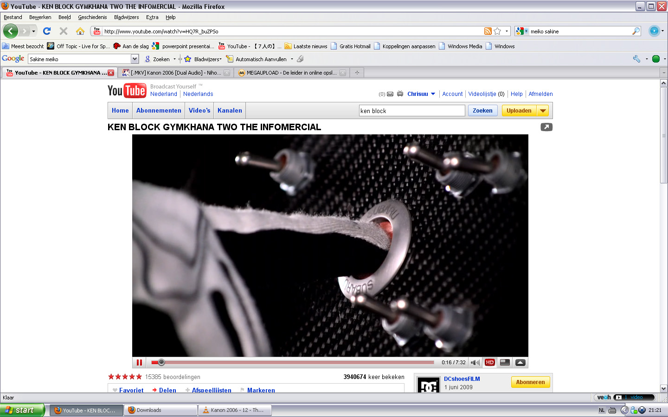Toggle HD quality on the player

click(x=489, y=362)
